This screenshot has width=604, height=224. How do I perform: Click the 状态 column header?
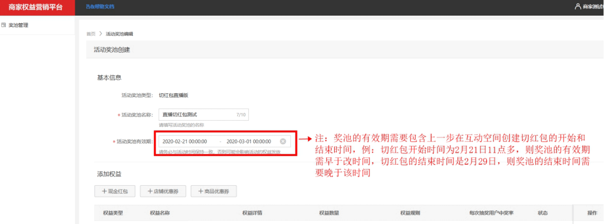543,213
